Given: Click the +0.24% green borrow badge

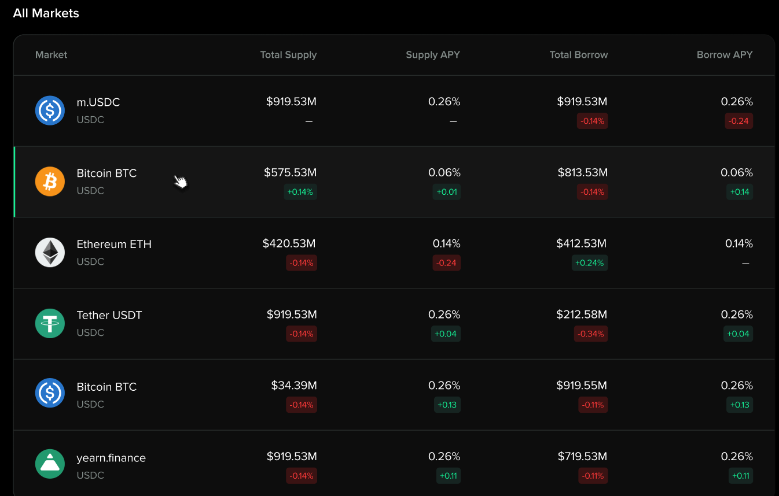Looking at the screenshot, I should point(590,263).
